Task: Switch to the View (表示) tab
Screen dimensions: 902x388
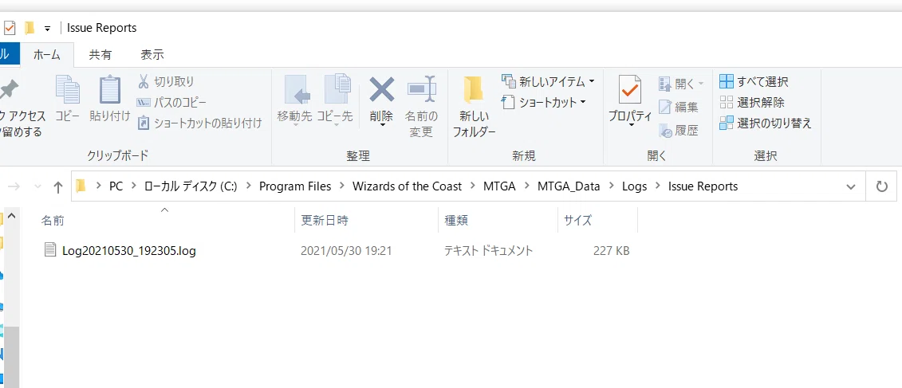Action: click(152, 55)
